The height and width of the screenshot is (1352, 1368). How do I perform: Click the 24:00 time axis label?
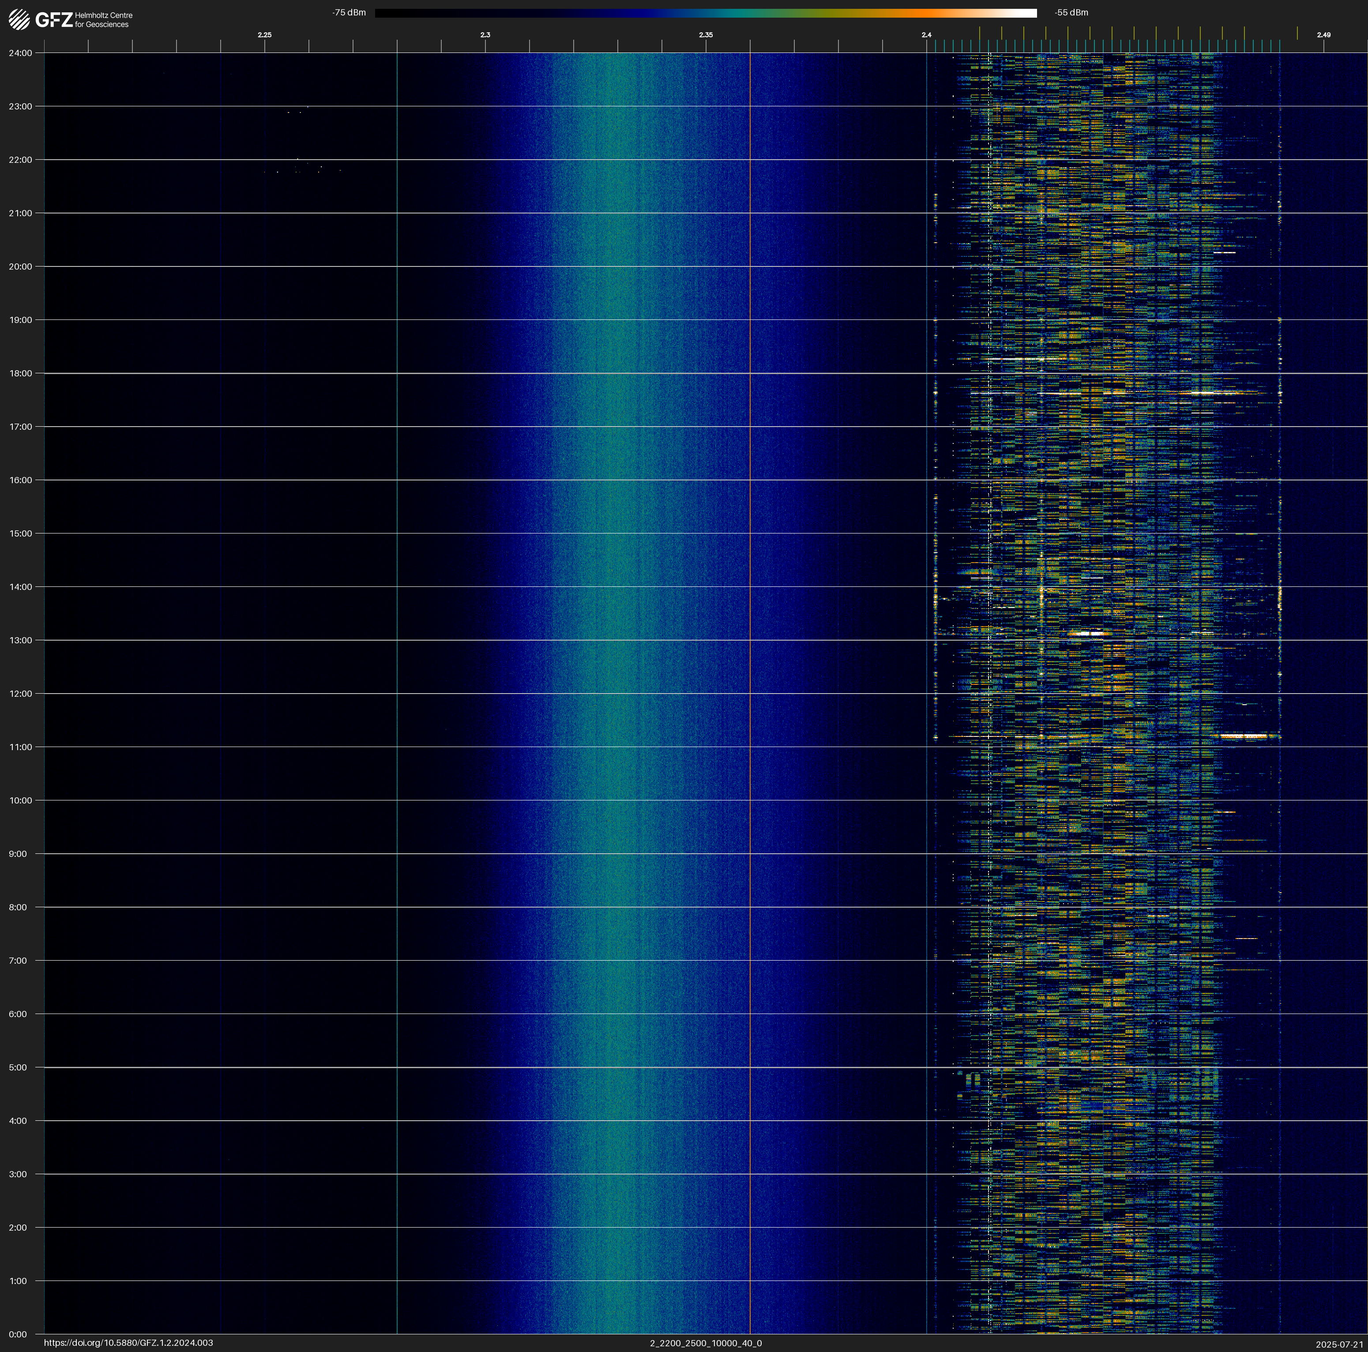[x=21, y=53]
